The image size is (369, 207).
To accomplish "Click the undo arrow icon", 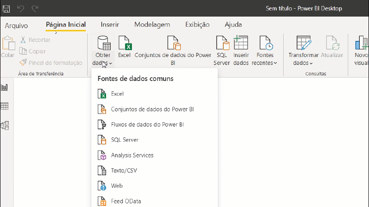I will tap(21, 9).
